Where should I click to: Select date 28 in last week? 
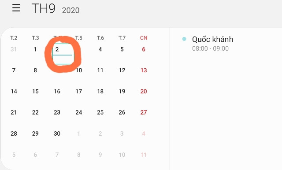pyautogui.click(x=14, y=133)
